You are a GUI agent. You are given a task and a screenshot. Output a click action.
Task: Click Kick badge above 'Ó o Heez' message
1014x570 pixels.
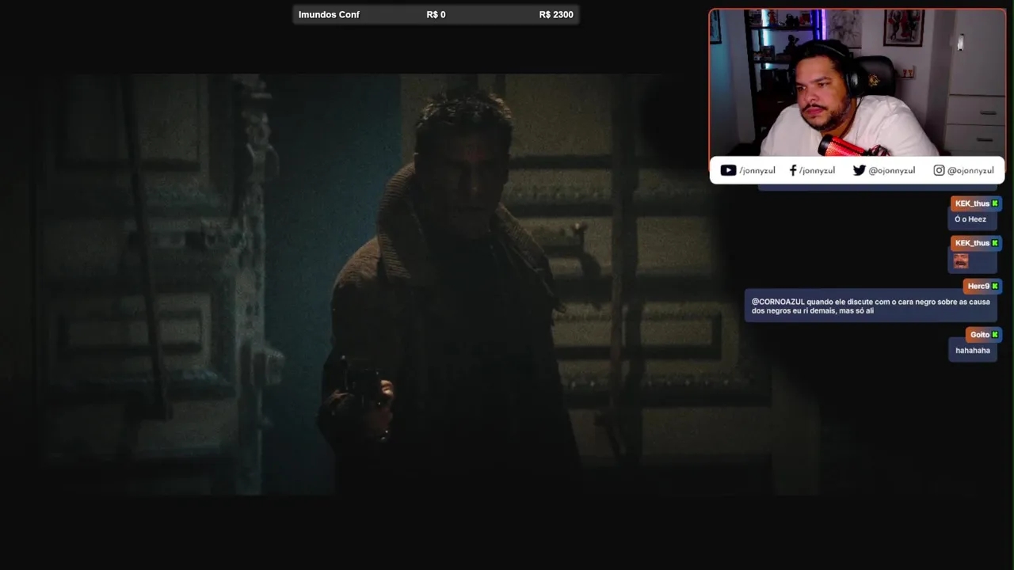[995, 203]
